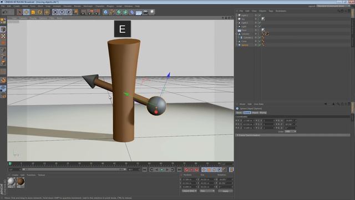Open the Objects menu in Object Manager
This screenshot has height=200, width=355.
[x=262, y=11]
